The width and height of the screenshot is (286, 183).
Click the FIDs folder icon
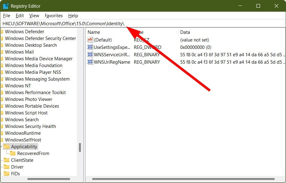pos(6,173)
